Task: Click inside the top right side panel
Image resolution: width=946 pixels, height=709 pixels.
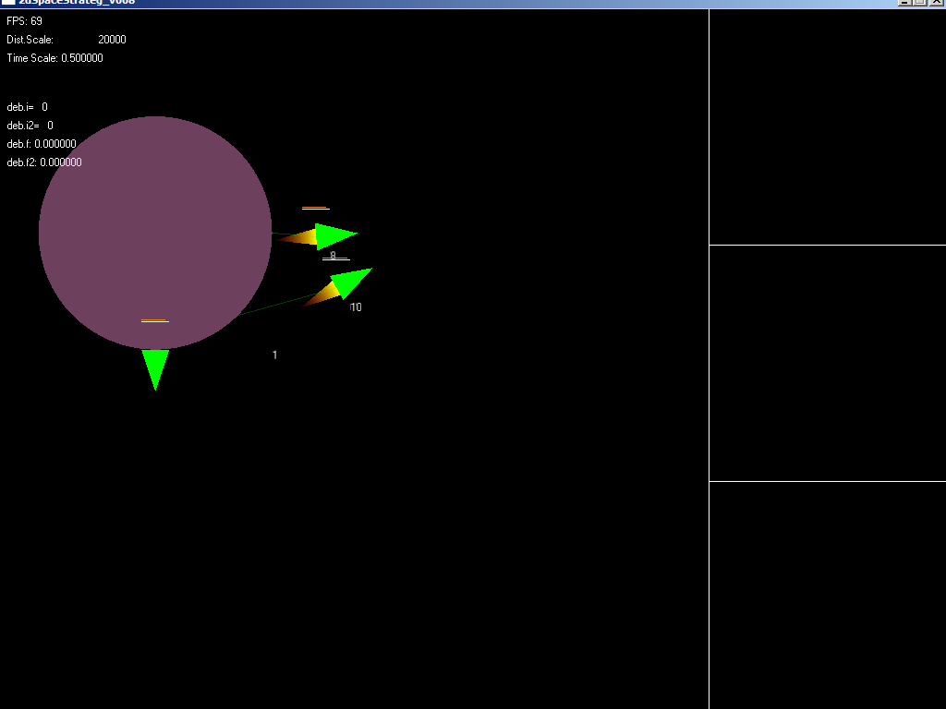Action: [827, 127]
